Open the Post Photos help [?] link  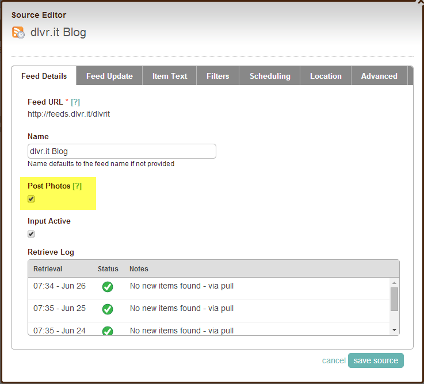pyautogui.click(x=77, y=186)
